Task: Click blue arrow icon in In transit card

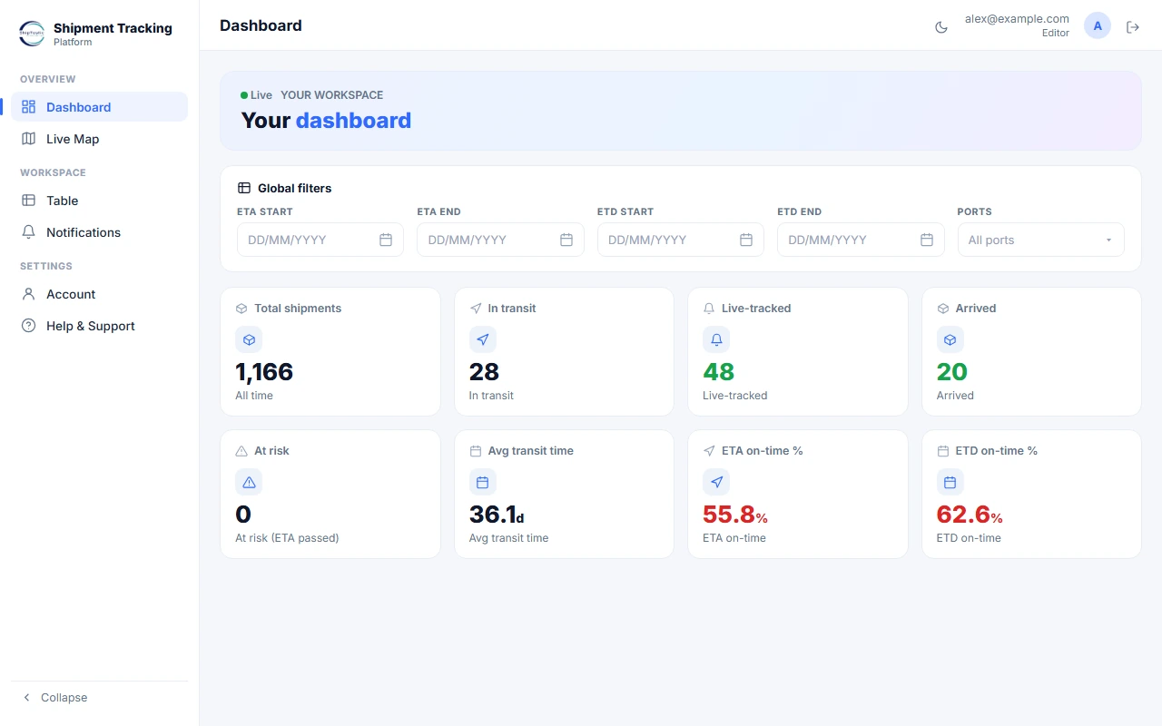Action: tap(483, 340)
